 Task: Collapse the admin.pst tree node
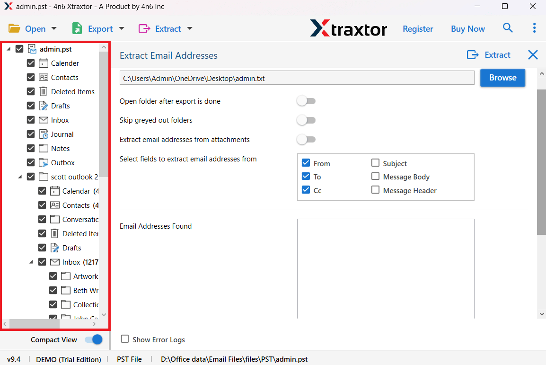(x=9, y=49)
